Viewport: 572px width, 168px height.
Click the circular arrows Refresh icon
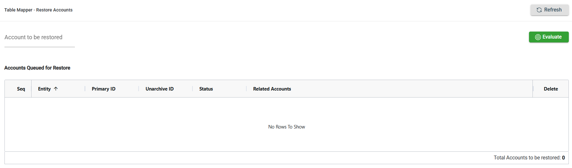[x=539, y=10]
